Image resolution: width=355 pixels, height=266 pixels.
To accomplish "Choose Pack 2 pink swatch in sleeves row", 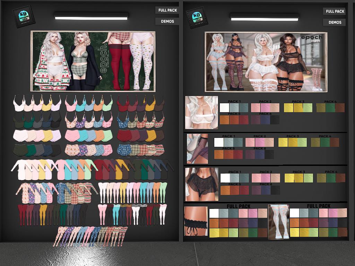I will (x=259, y=142).
